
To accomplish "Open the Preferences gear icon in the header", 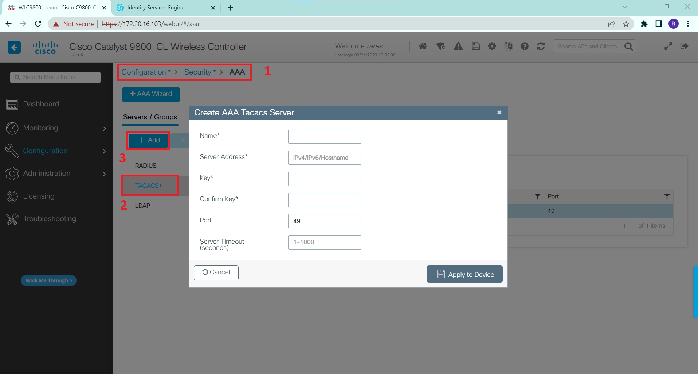I will pyautogui.click(x=492, y=46).
